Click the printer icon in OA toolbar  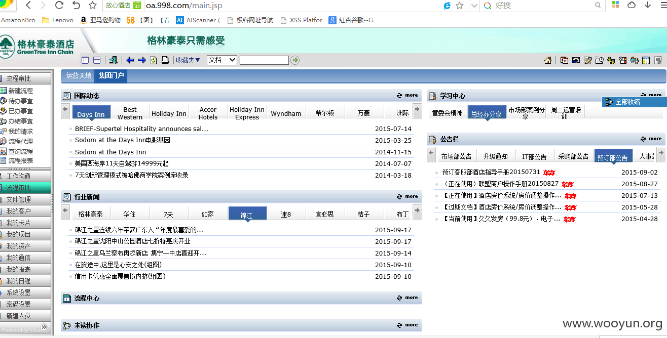(x=165, y=60)
